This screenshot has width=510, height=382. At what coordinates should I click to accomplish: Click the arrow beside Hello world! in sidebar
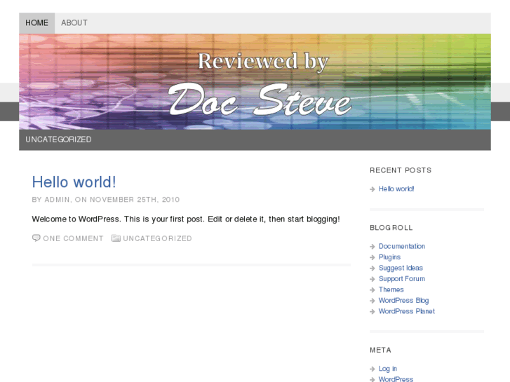(x=373, y=189)
